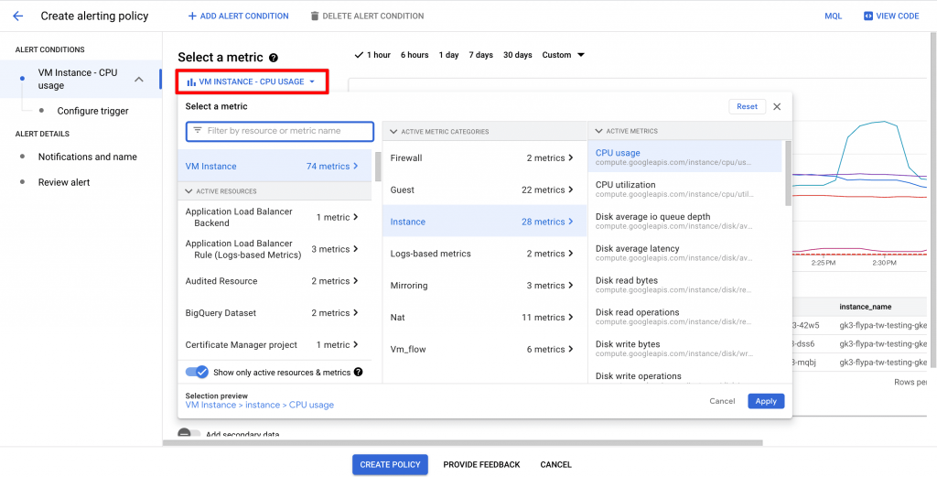The image size is (937, 477).
Task: Go back using the left arrow icon
Action: coord(18,16)
